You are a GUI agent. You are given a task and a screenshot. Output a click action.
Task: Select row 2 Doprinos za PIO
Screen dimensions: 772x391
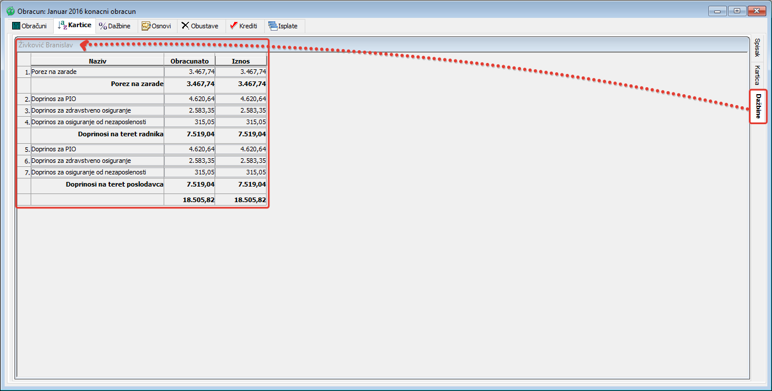[x=97, y=99]
